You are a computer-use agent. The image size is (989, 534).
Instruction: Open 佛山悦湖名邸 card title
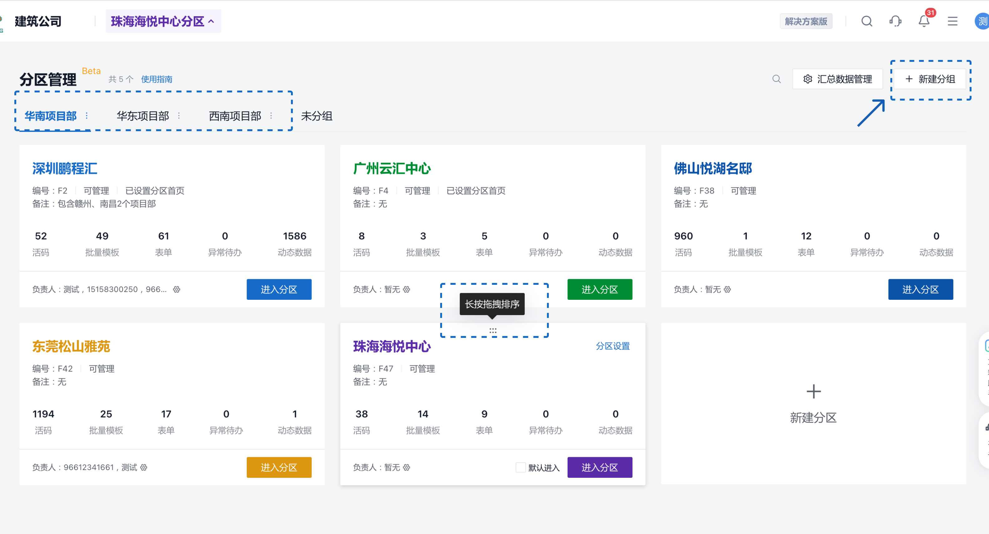713,168
